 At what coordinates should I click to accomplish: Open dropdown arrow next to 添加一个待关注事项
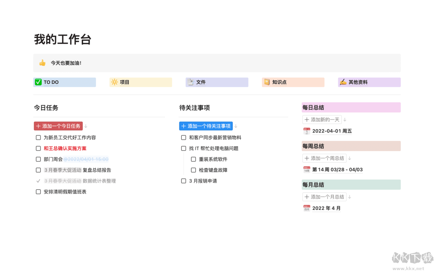click(236, 126)
